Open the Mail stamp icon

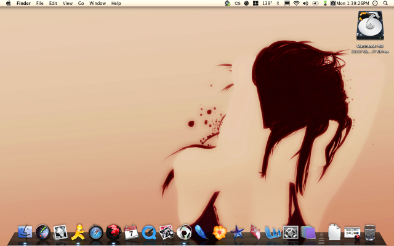coord(60,232)
